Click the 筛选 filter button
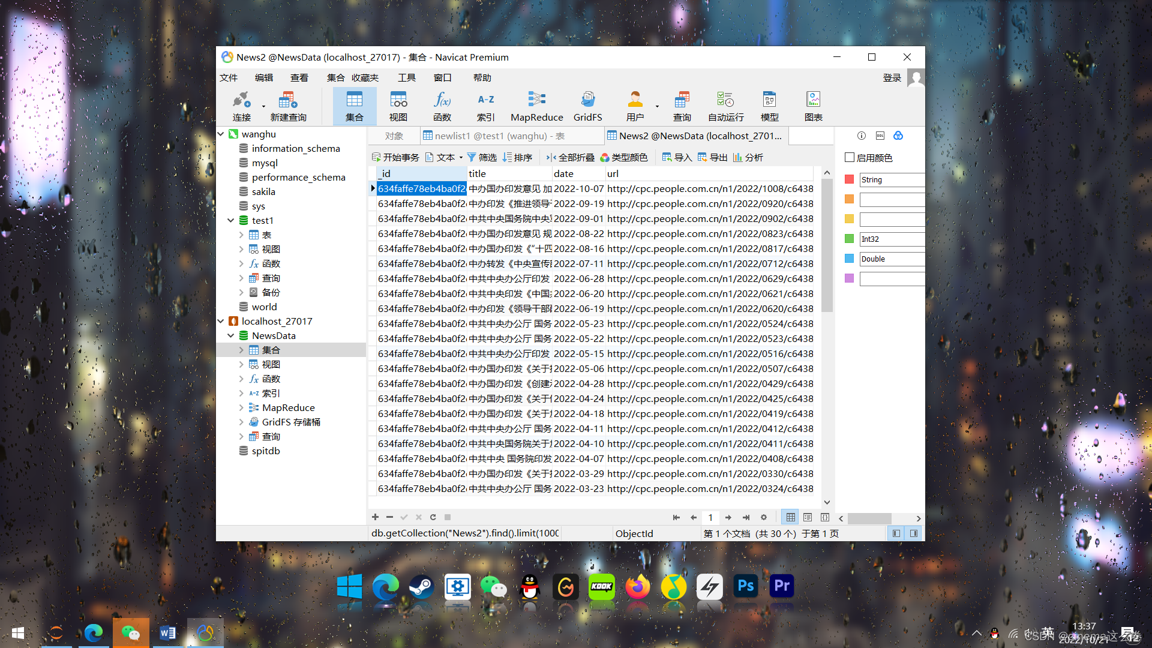Image resolution: width=1152 pixels, height=648 pixels. click(482, 157)
